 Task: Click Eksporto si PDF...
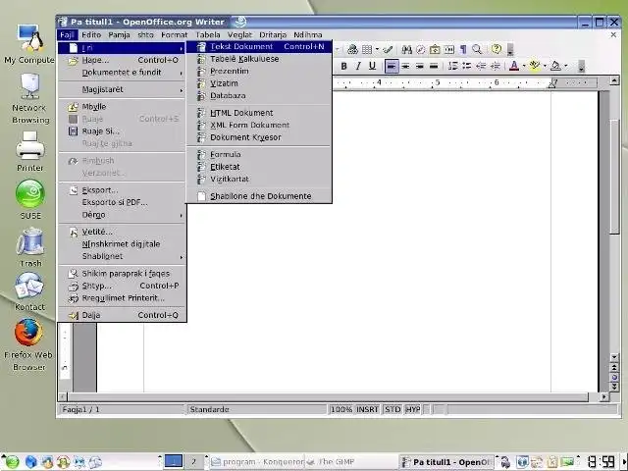[122, 203]
